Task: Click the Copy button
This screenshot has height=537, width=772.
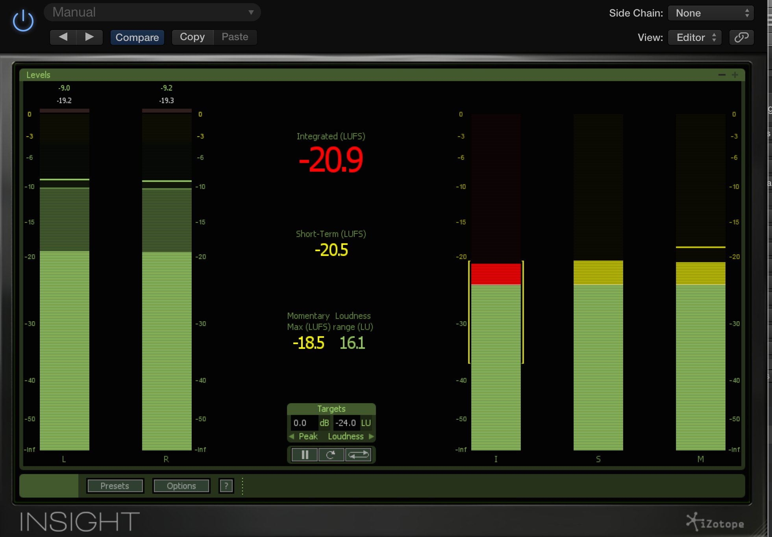Action: (192, 37)
